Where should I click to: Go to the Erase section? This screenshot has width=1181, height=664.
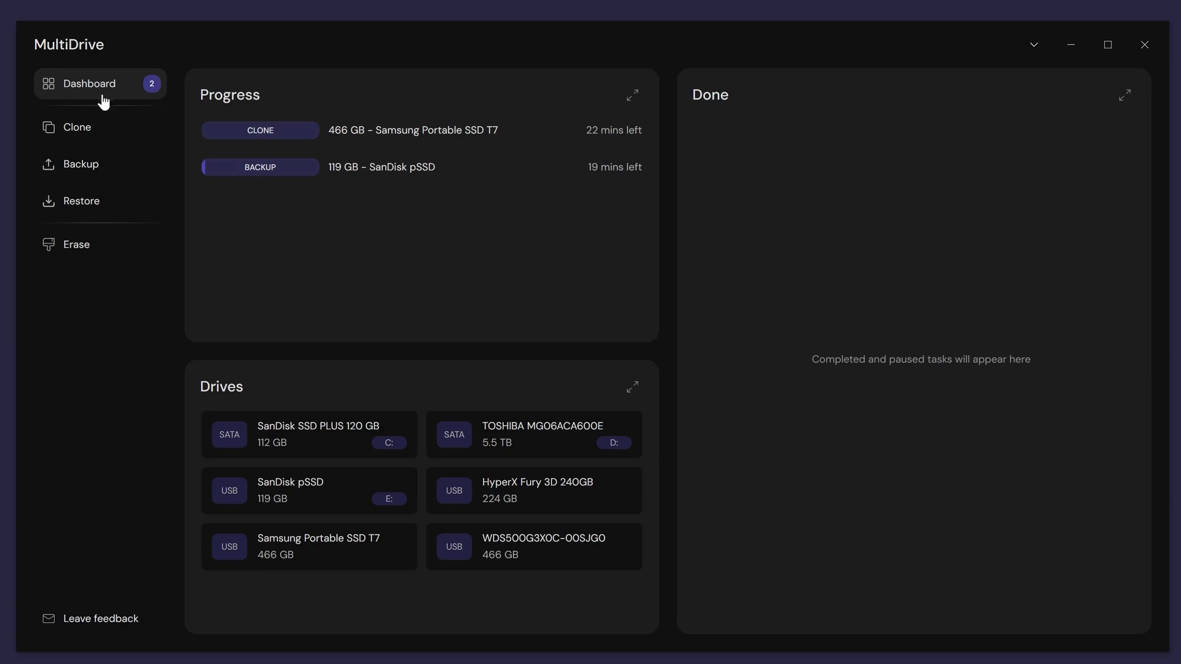pos(76,245)
